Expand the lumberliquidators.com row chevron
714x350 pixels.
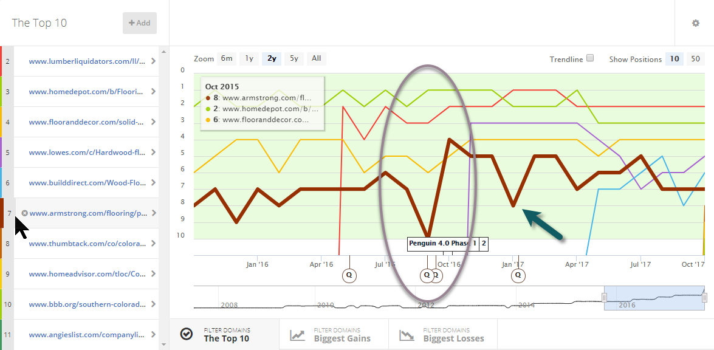(x=154, y=61)
